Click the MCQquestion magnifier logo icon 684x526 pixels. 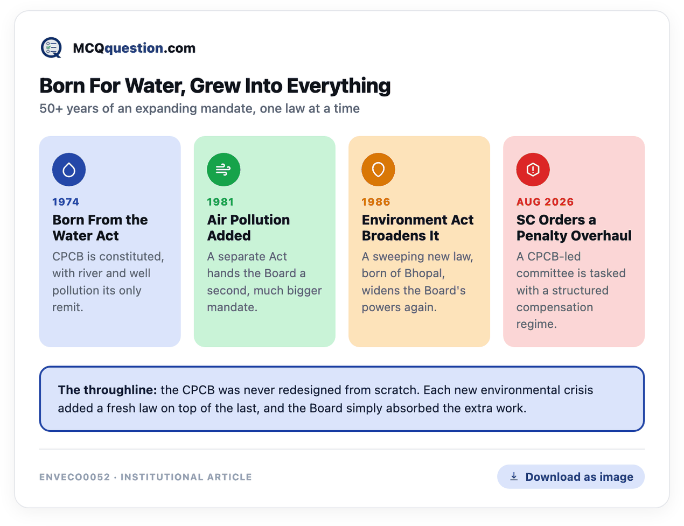point(52,48)
